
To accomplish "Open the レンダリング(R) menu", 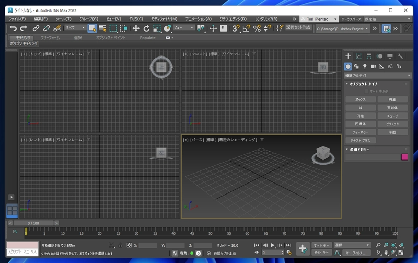I will pos(266,19).
